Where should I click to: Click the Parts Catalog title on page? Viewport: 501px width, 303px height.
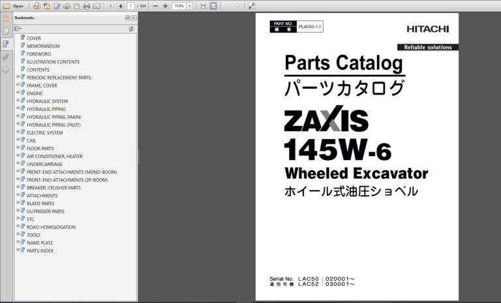tap(344, 63)
